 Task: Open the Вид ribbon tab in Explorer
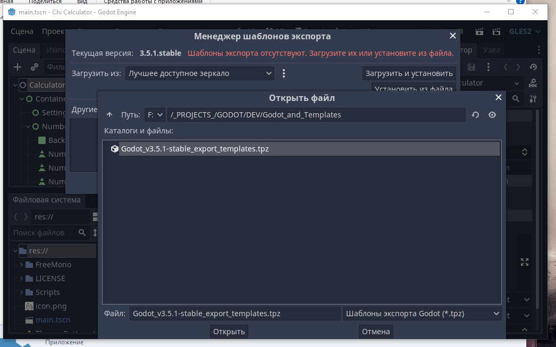(82, 2)
